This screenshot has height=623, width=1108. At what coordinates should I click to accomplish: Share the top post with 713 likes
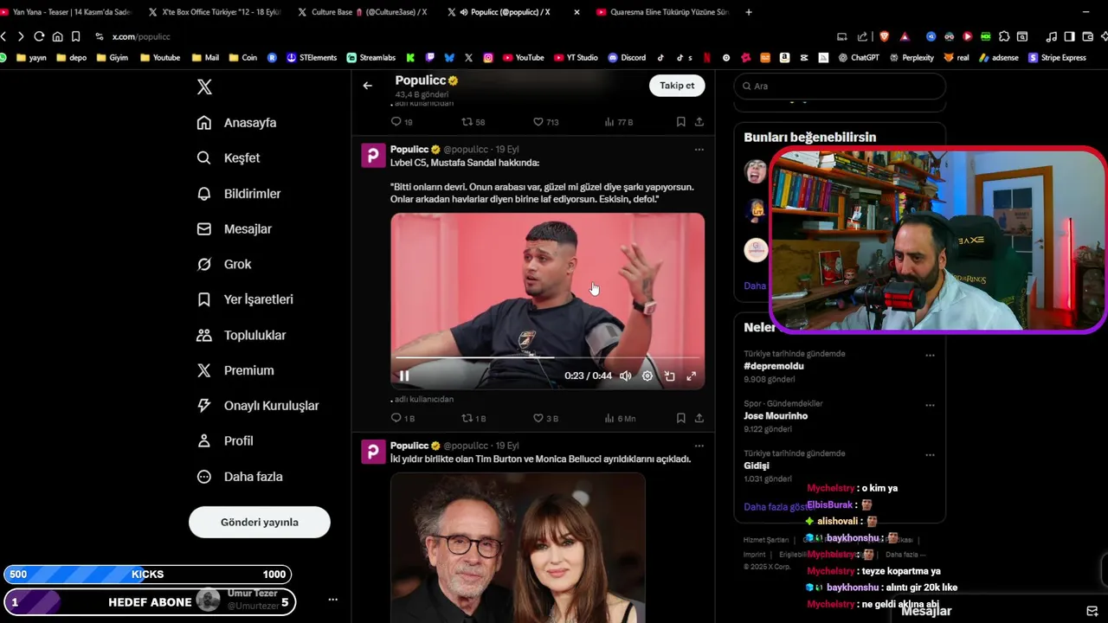[x=699, y=122]
